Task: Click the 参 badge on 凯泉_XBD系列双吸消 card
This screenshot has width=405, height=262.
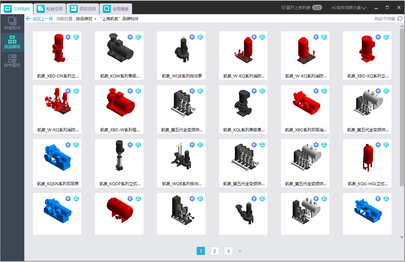Action: tap(316, 91)
